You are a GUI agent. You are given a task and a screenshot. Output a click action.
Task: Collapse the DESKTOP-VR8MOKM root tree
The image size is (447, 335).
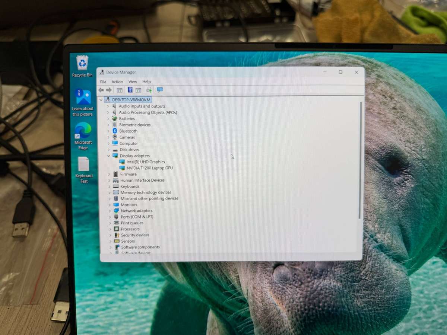click(x=101, y=100)
